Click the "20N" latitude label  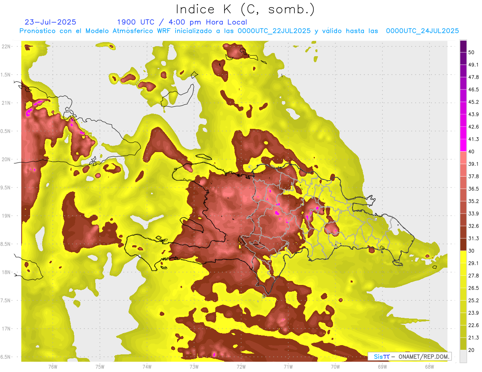[x=6, y=159]
